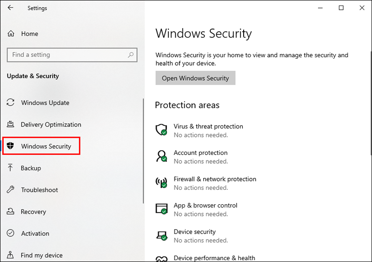Select Troubleshoot in the sidebar

point(40,190)
